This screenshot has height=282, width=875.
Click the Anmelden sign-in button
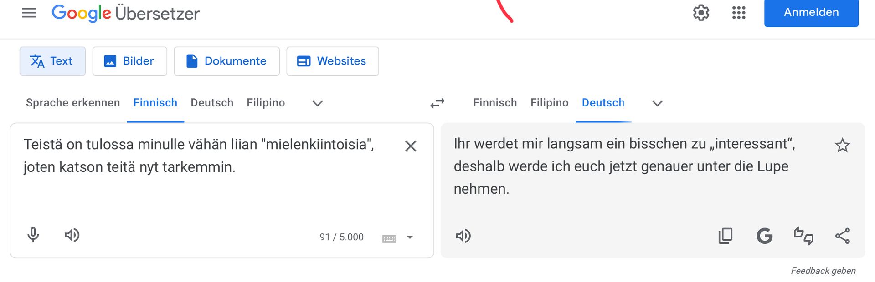(x=811, y=13)
